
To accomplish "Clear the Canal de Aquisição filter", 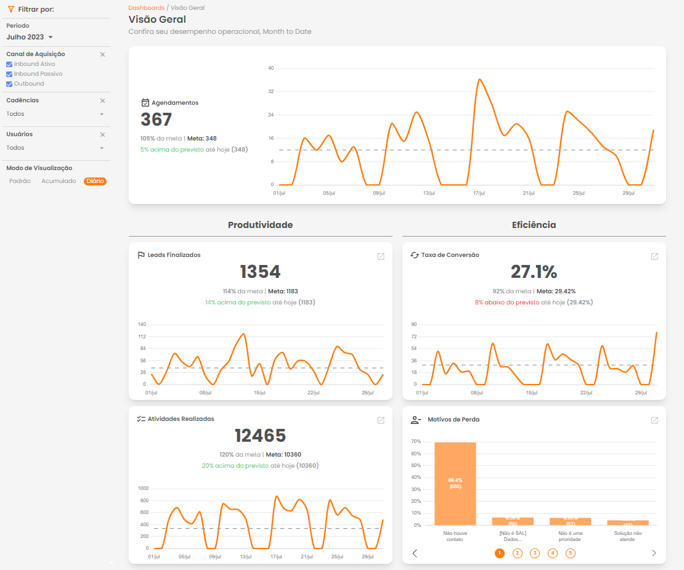I will (x=102, y=55).
